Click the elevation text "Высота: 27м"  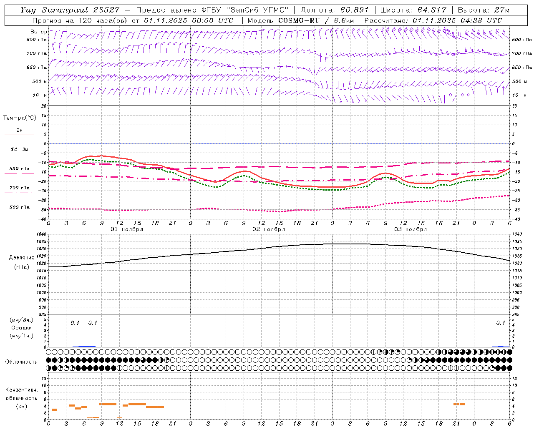[x=483, y=10]
